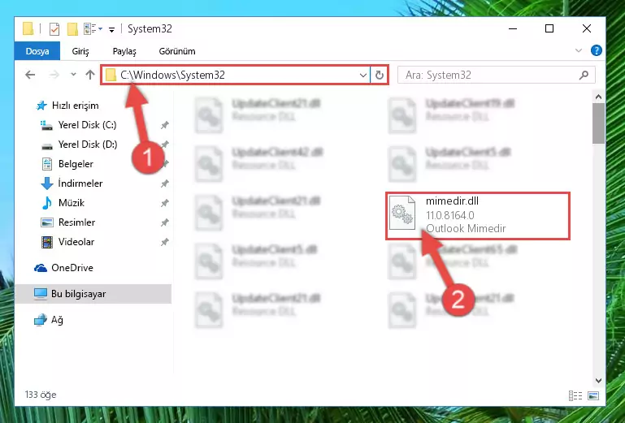Click the Outlook Mimedir description text

coord(466,229)
